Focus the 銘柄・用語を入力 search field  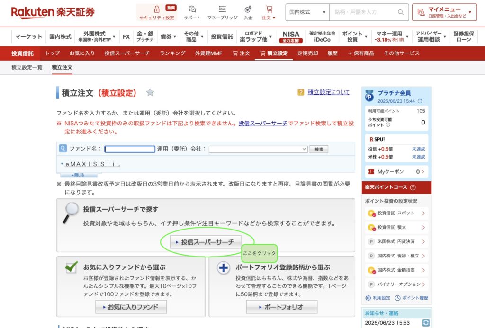coord(363,12)
